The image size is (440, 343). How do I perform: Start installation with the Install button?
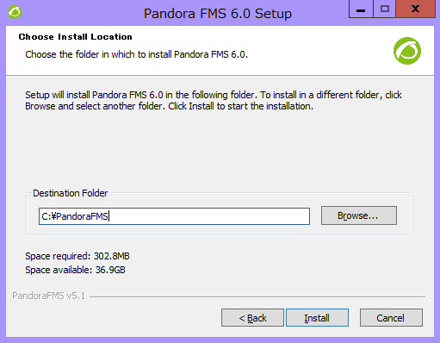pos(317,318)
